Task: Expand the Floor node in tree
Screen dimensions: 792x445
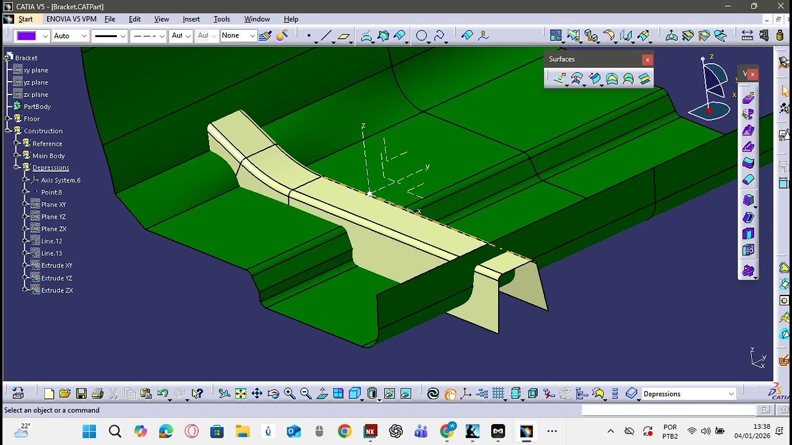Action: (x=8, y=119)
